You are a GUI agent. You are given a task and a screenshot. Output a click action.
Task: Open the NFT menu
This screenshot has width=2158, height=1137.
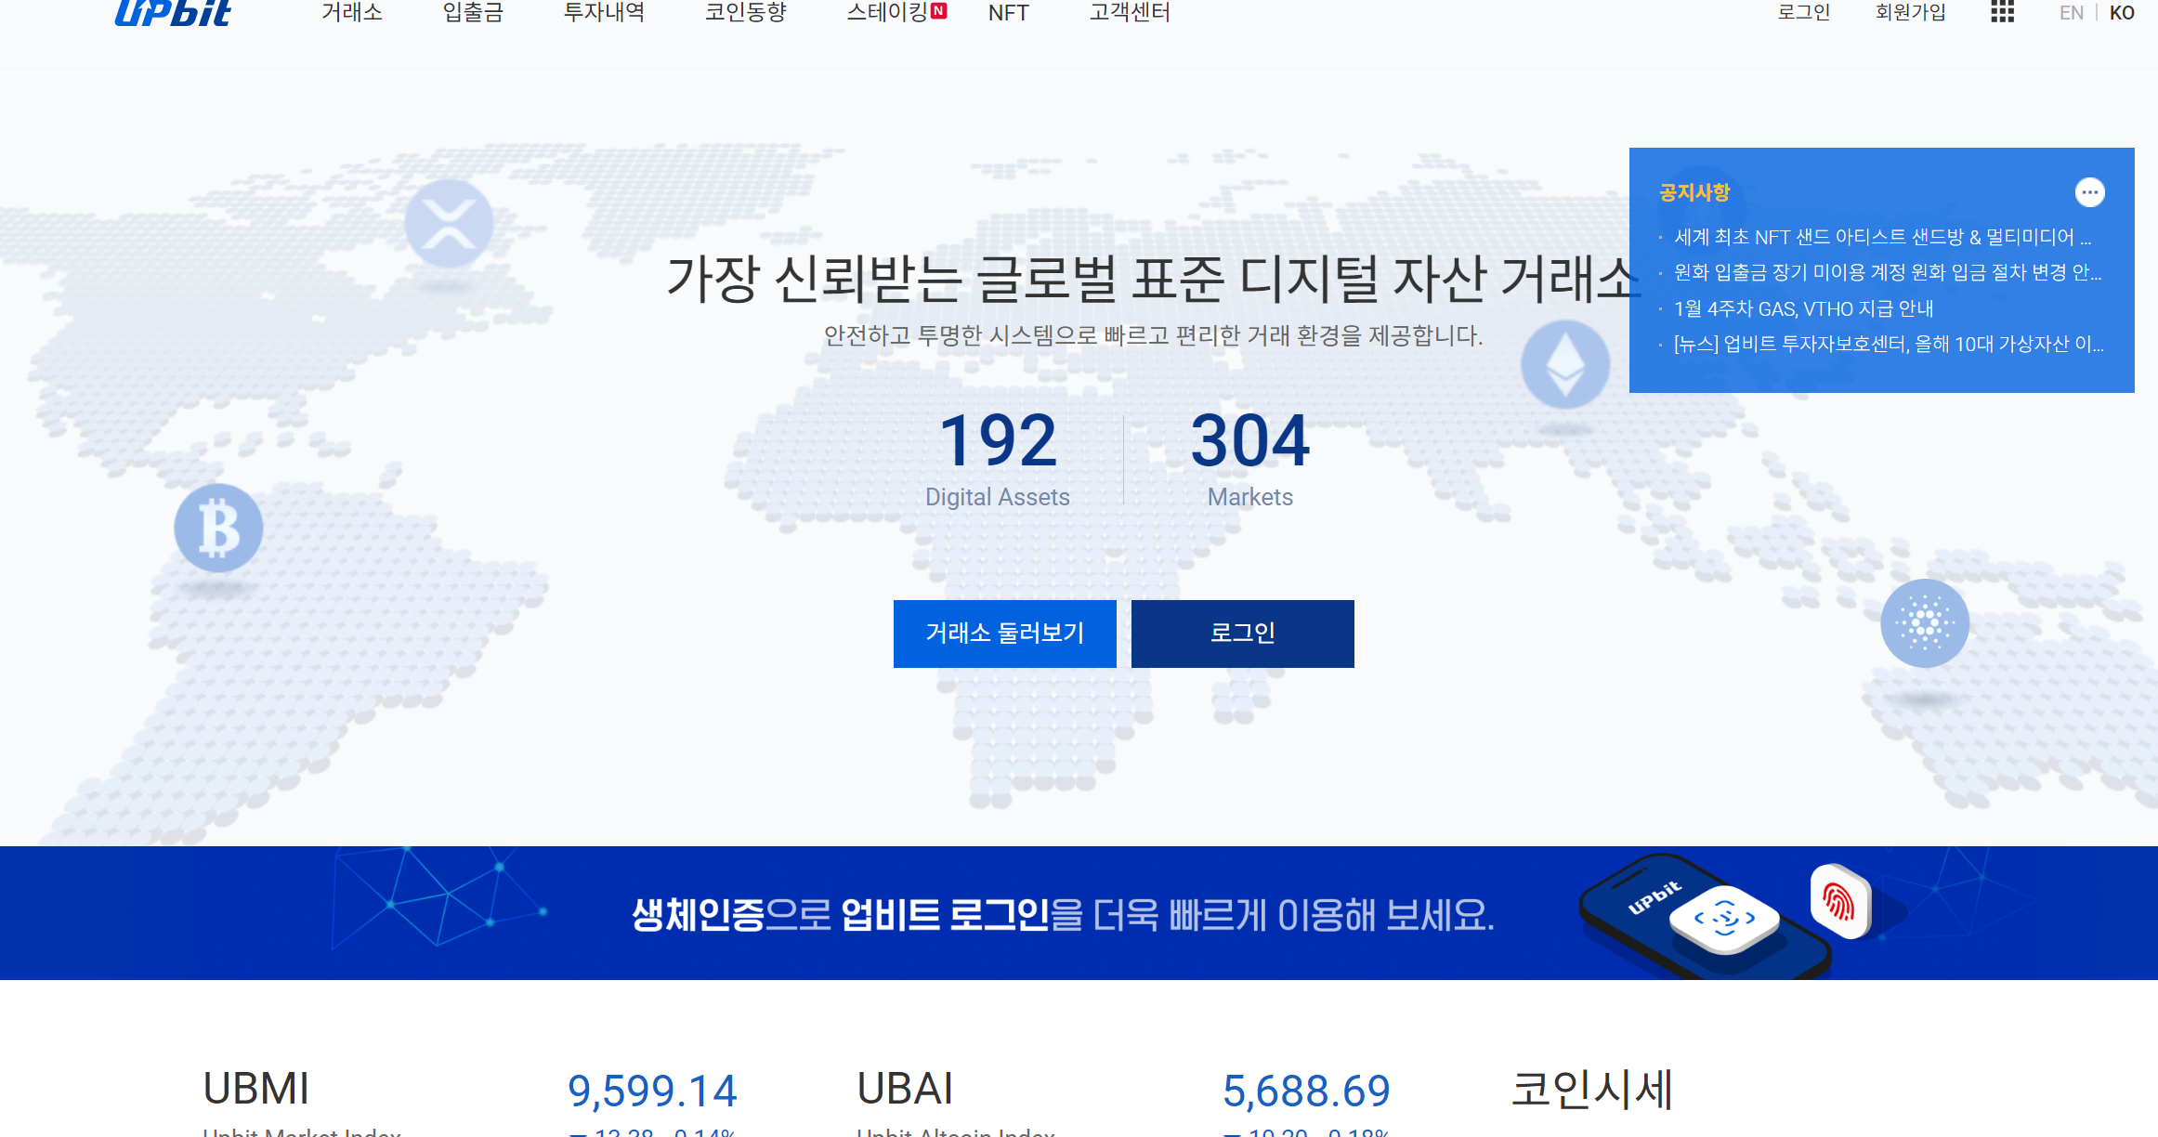click(1008, 12)
